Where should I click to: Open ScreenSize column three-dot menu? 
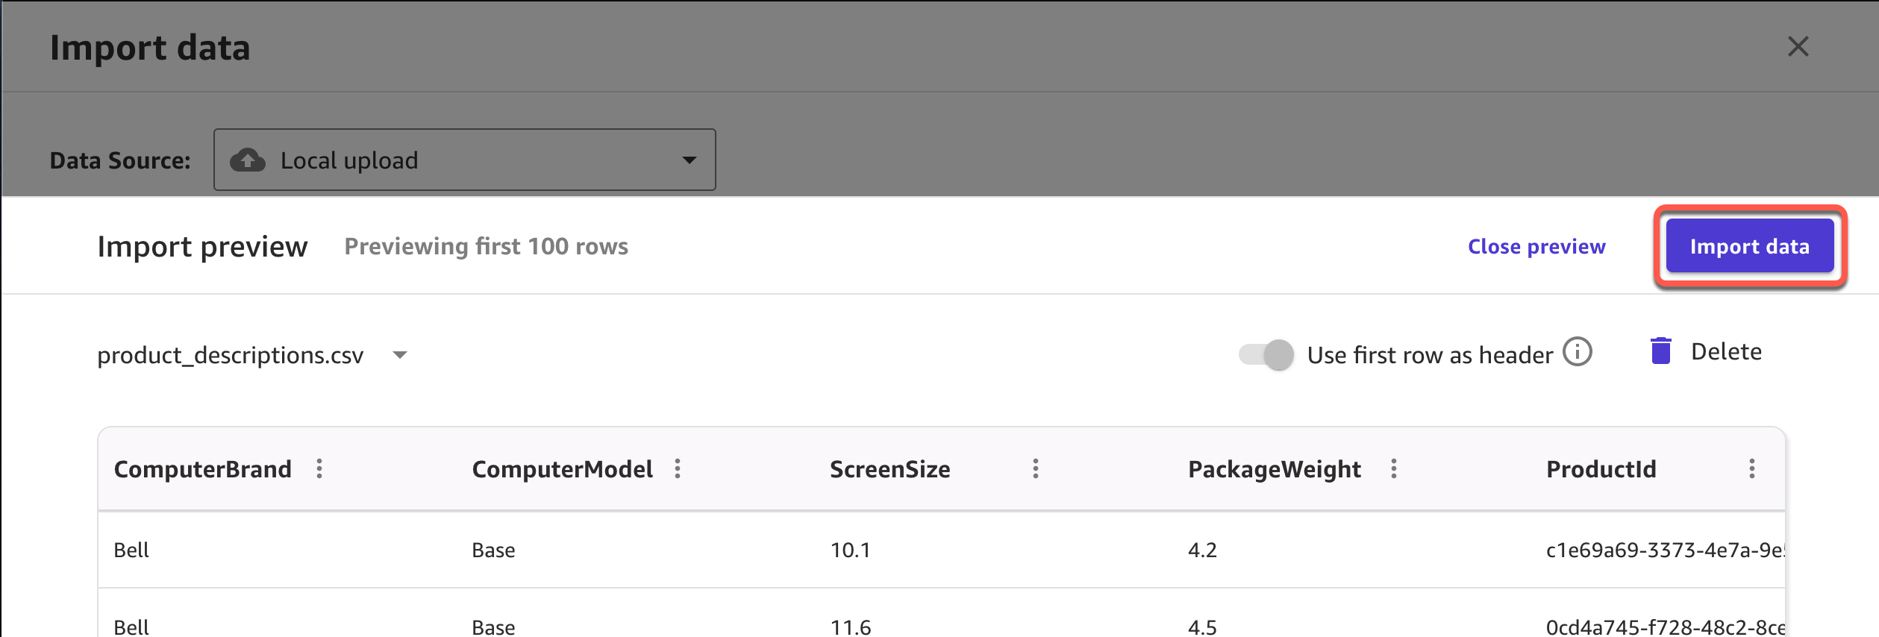(x=1036, y=468)
